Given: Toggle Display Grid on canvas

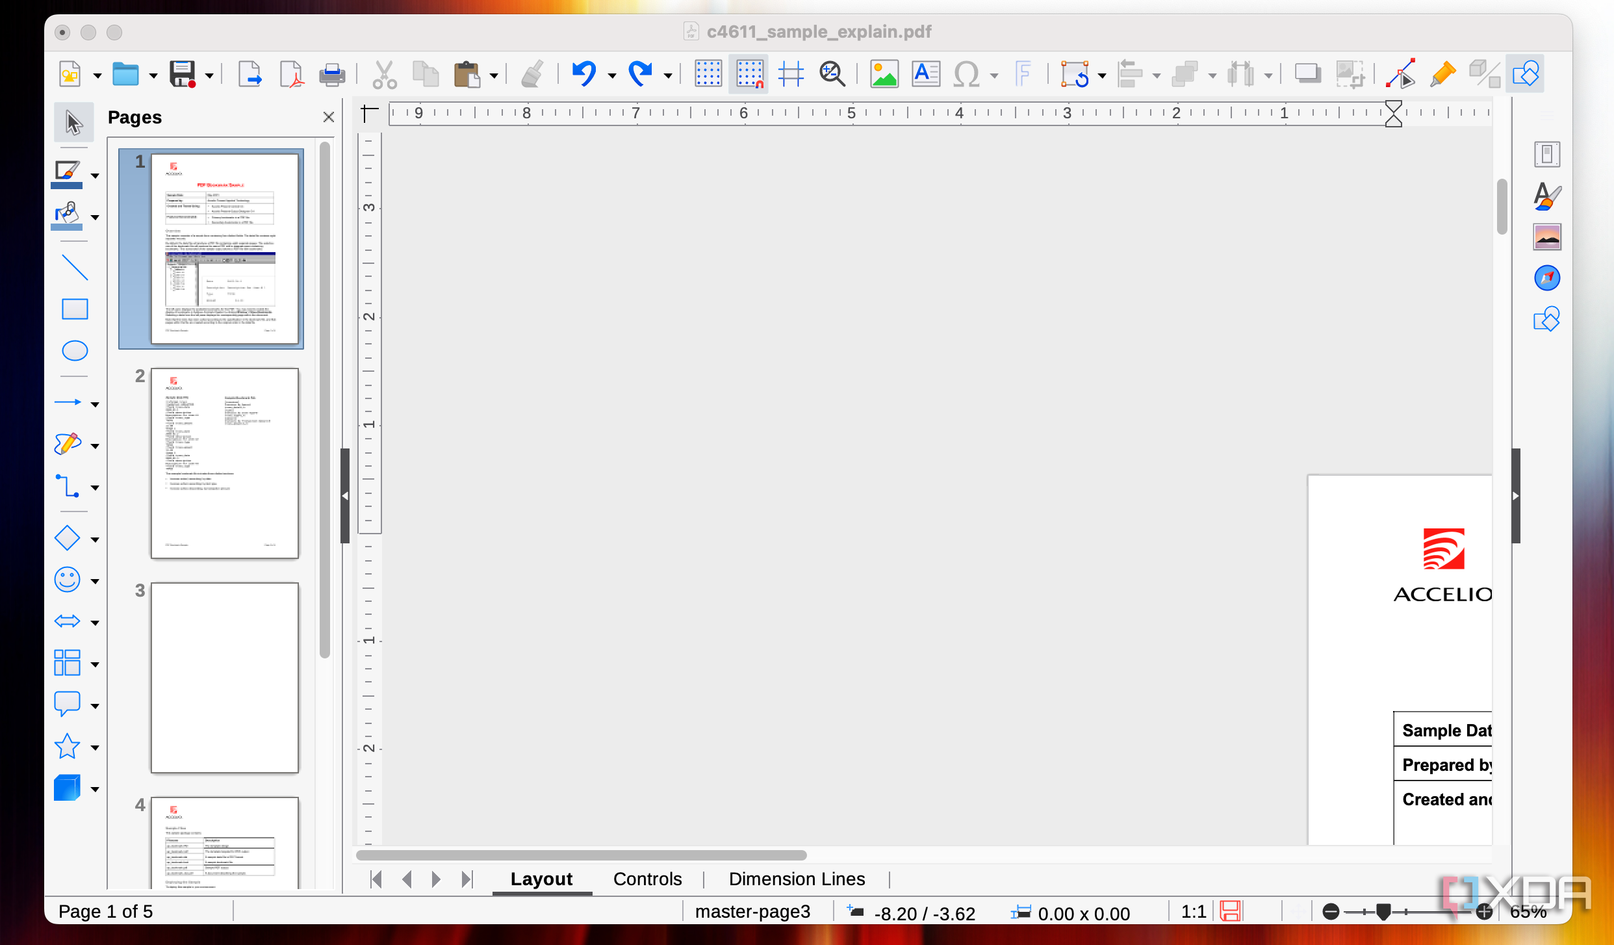Looking at the screenshot, I should click(x=708, y=74).
